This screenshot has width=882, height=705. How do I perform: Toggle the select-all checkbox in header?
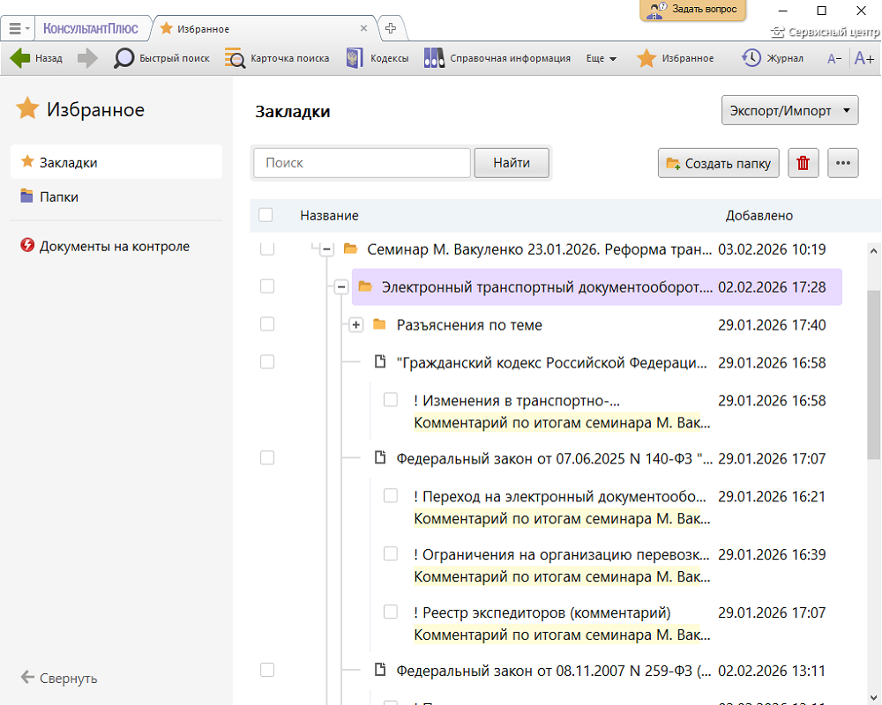[266, 215]
